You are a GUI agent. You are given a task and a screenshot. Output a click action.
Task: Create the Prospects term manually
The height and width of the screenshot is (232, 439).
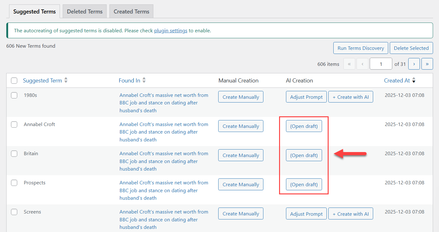pyautogui.click(x=241, y=184)
